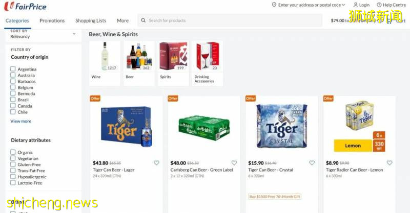
Task: Open the More menu
Action: click(x=122, y=21)
